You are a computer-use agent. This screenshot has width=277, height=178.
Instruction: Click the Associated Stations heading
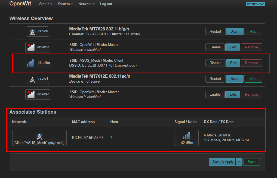pyautogui.click(x=33, y=112)
